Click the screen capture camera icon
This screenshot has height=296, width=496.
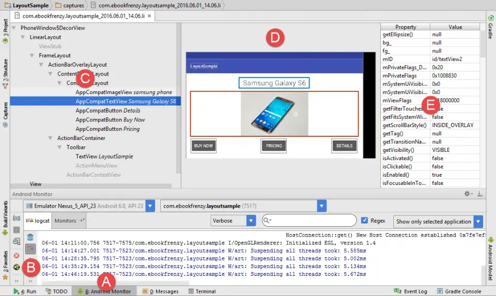tap(17, 218)
